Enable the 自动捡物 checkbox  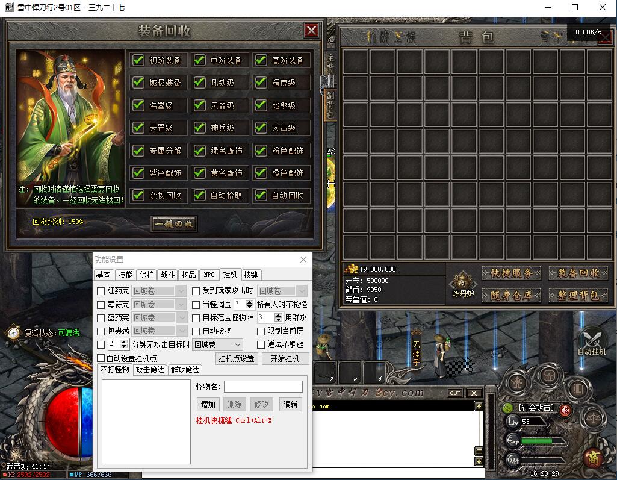196,331
